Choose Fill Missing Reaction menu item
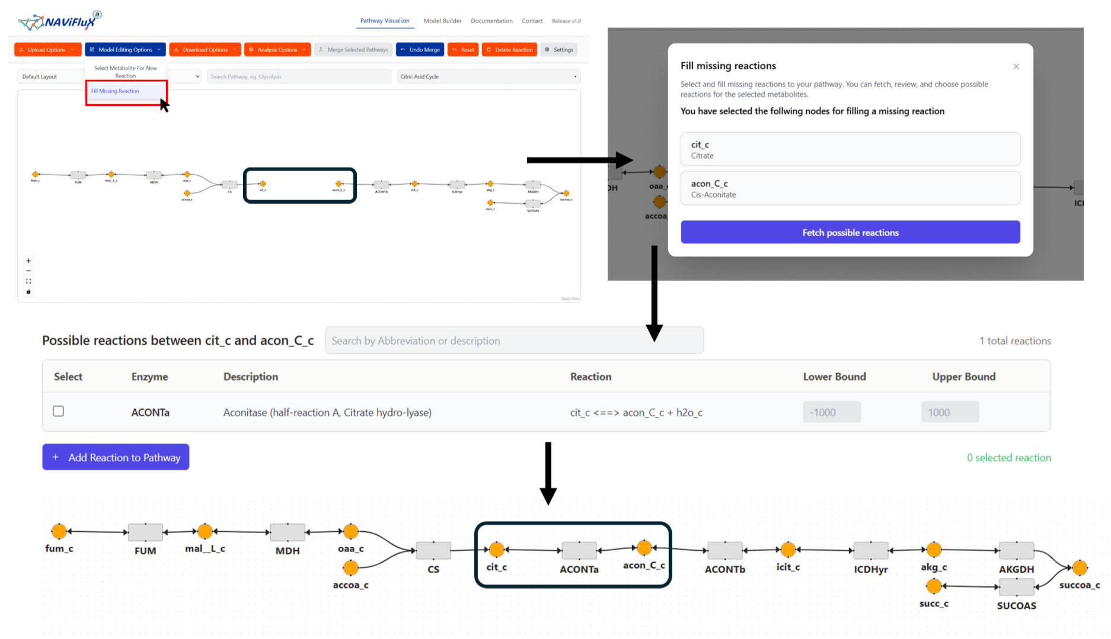The image size is (1111, 639). point(116,91)
